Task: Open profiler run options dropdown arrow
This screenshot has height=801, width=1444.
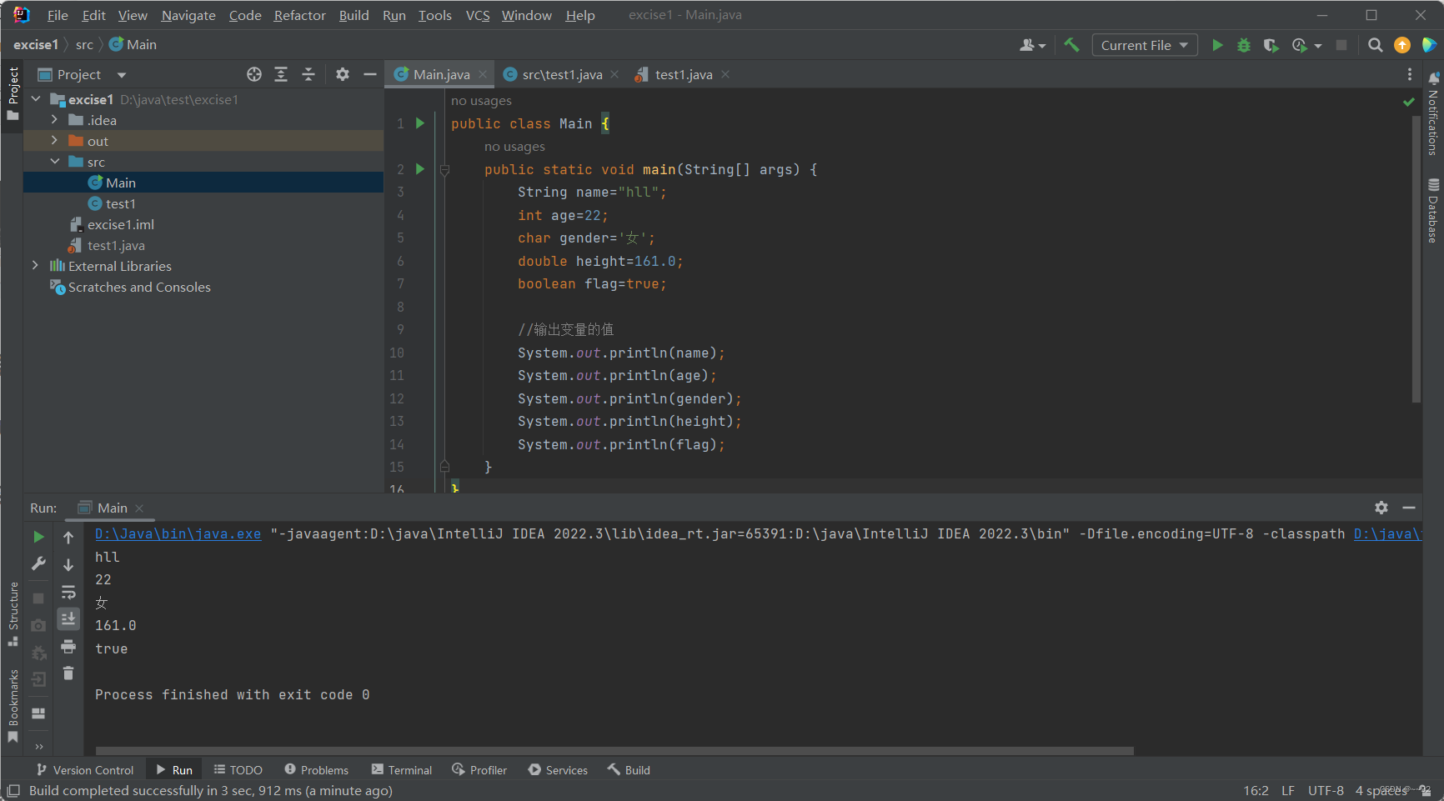Action: tap(1318, 46)
